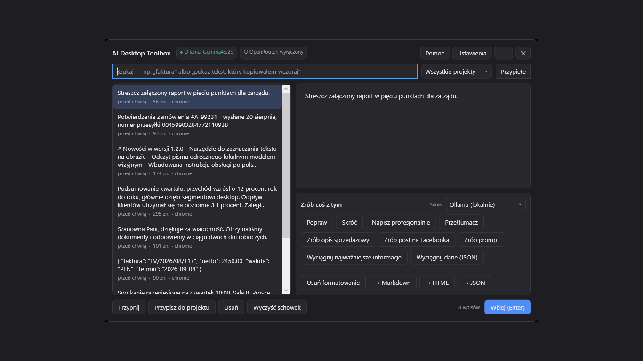Click the Ollama Gemma4:e2b status badge
The width and height of the screenshot is (643, 361).
click(x=207, y=52)
